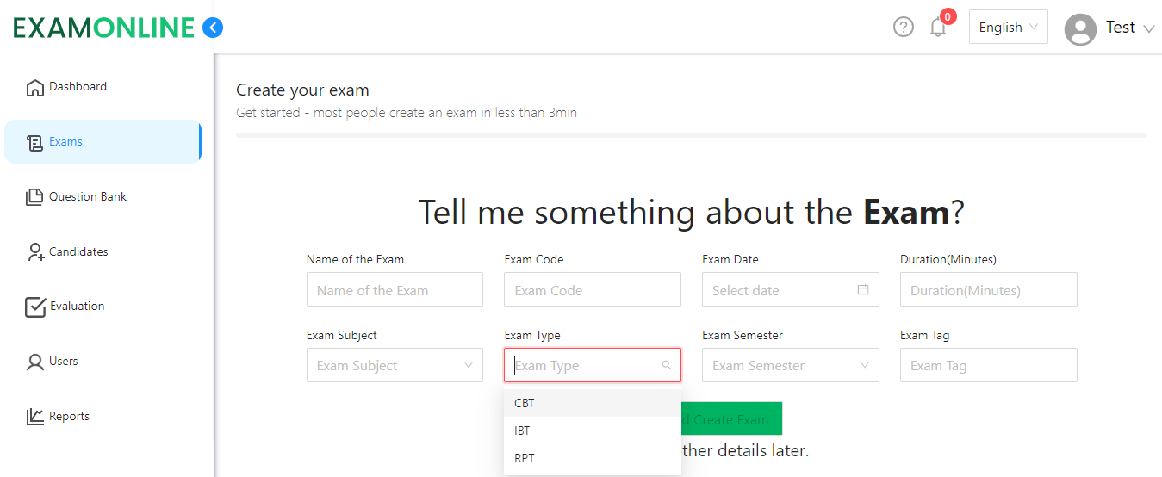Click the Exam Tag text field
This screenshot has height=477, width=1162.
tap(988, 365)
